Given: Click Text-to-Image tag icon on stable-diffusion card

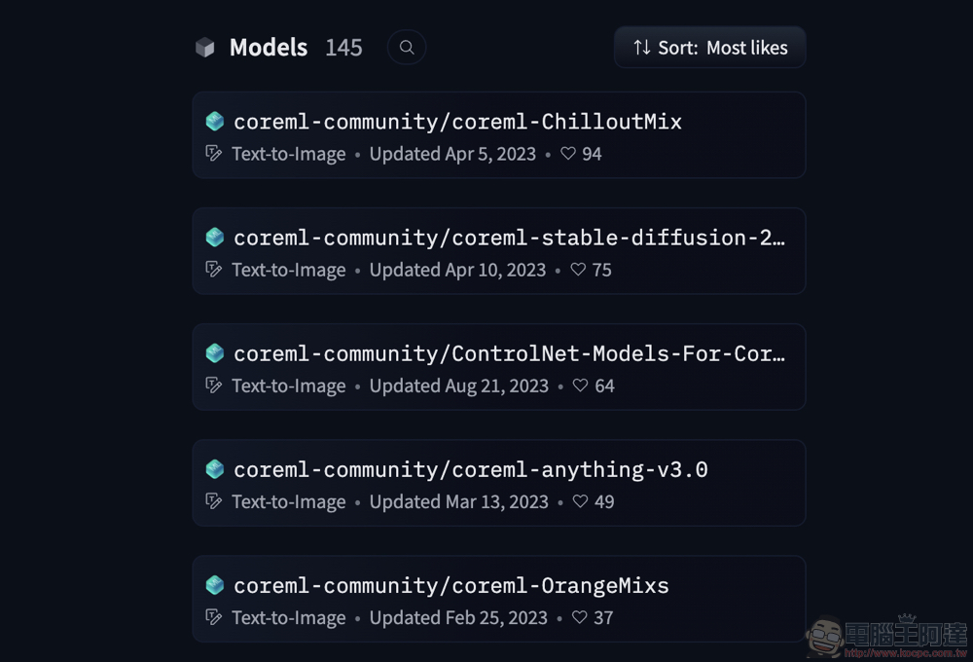Looking at the screenshot, I should (213, 270).
